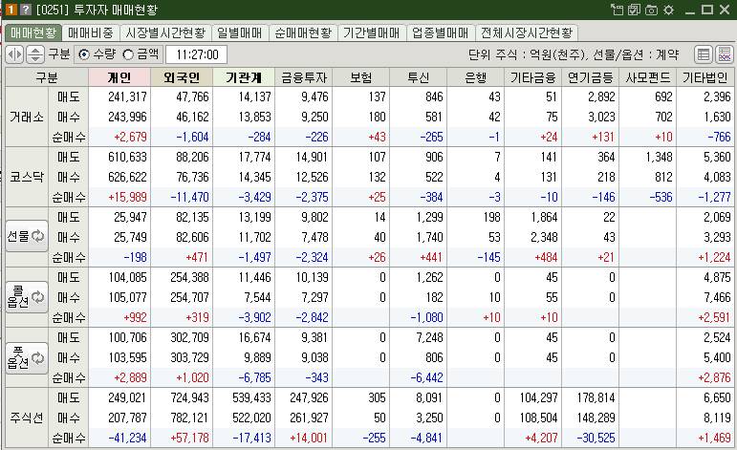Screen dimensions: 737x450
Task: Open the 업종별매매 tab
Action: (x=441, y=32)
